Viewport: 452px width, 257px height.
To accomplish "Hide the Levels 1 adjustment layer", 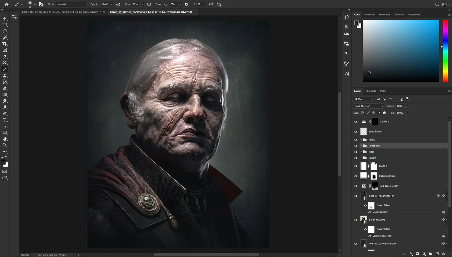I will pos(356,122).
